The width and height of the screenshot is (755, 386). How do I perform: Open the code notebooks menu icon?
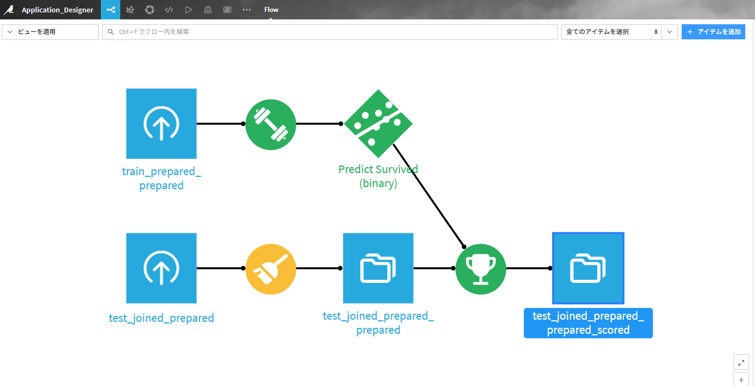pyautogui.click(x=169, y=10)
